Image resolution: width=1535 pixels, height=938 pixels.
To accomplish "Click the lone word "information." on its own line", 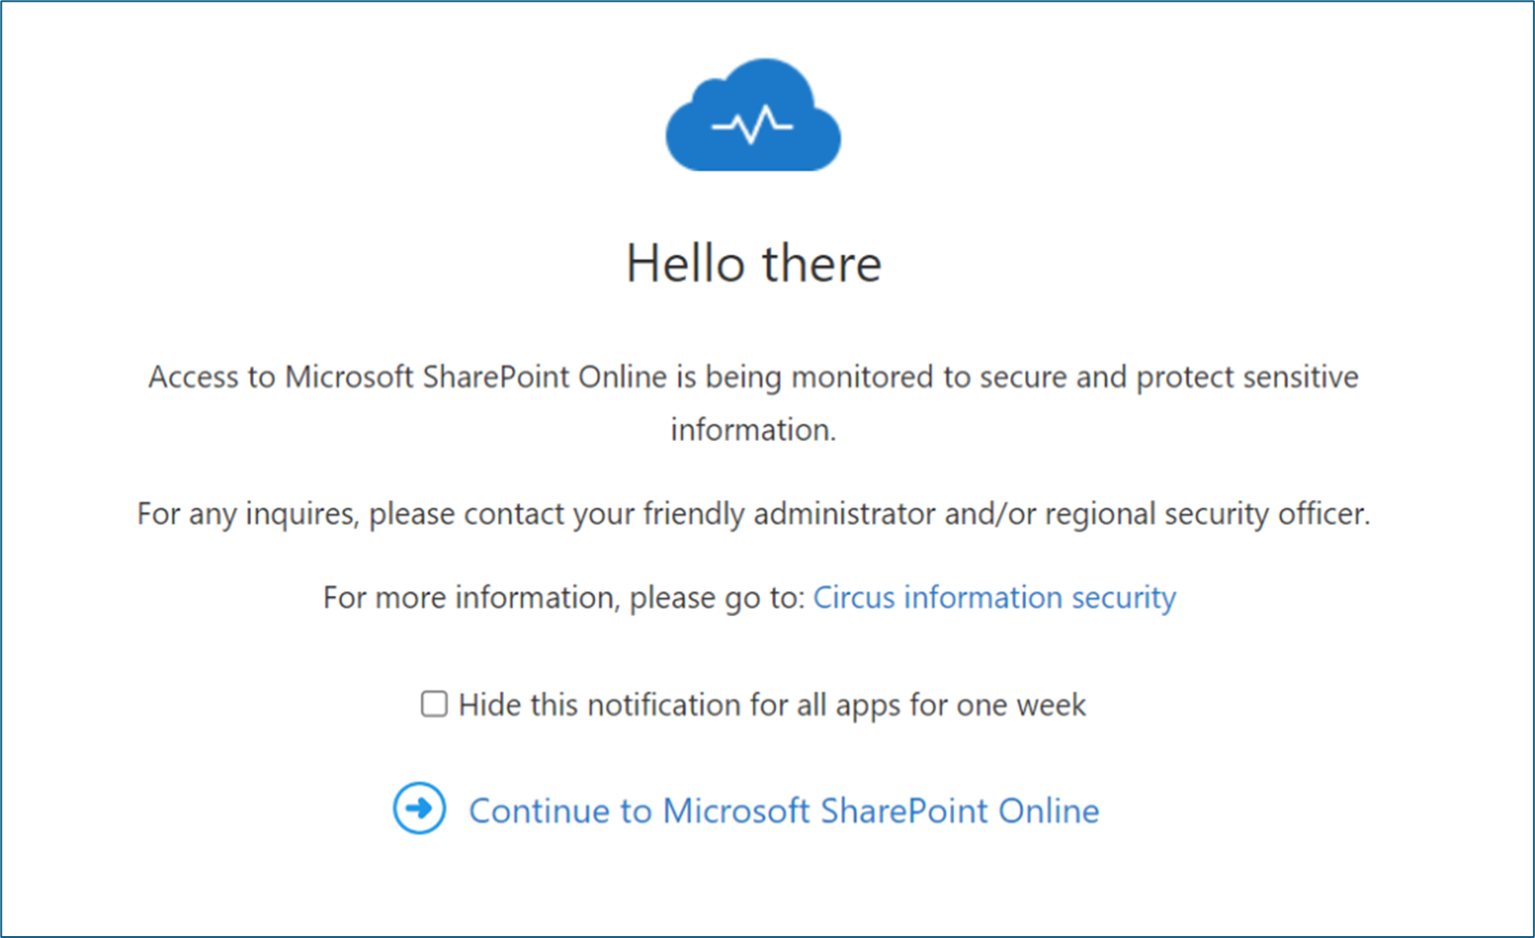I will coord(753,430).
